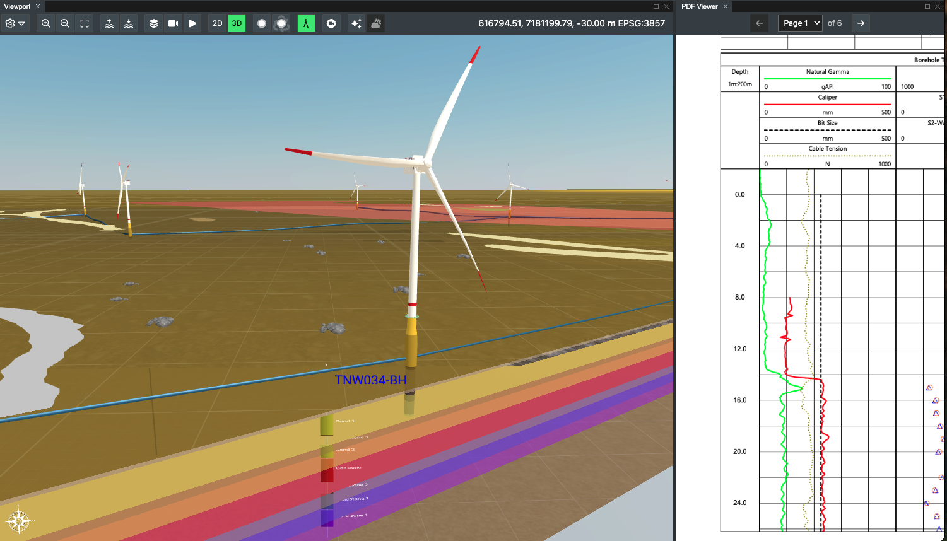Click the zoom out magnifier icon
Image resolution: width=947 pixels, height=541 pixels.
pyautogui.click(x=65, y=23)
